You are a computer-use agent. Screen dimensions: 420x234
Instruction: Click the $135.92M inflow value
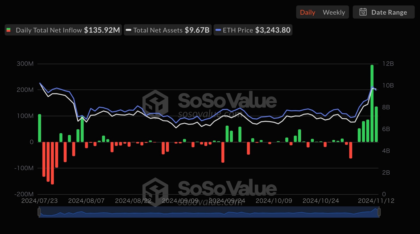102,30
